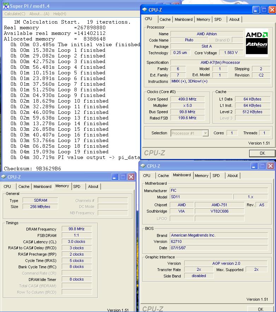Viewport: 276px width, 312px height.
Task: Switch to CPU tab in the Mainboard CPU-Z window
Action: (146, 176)
